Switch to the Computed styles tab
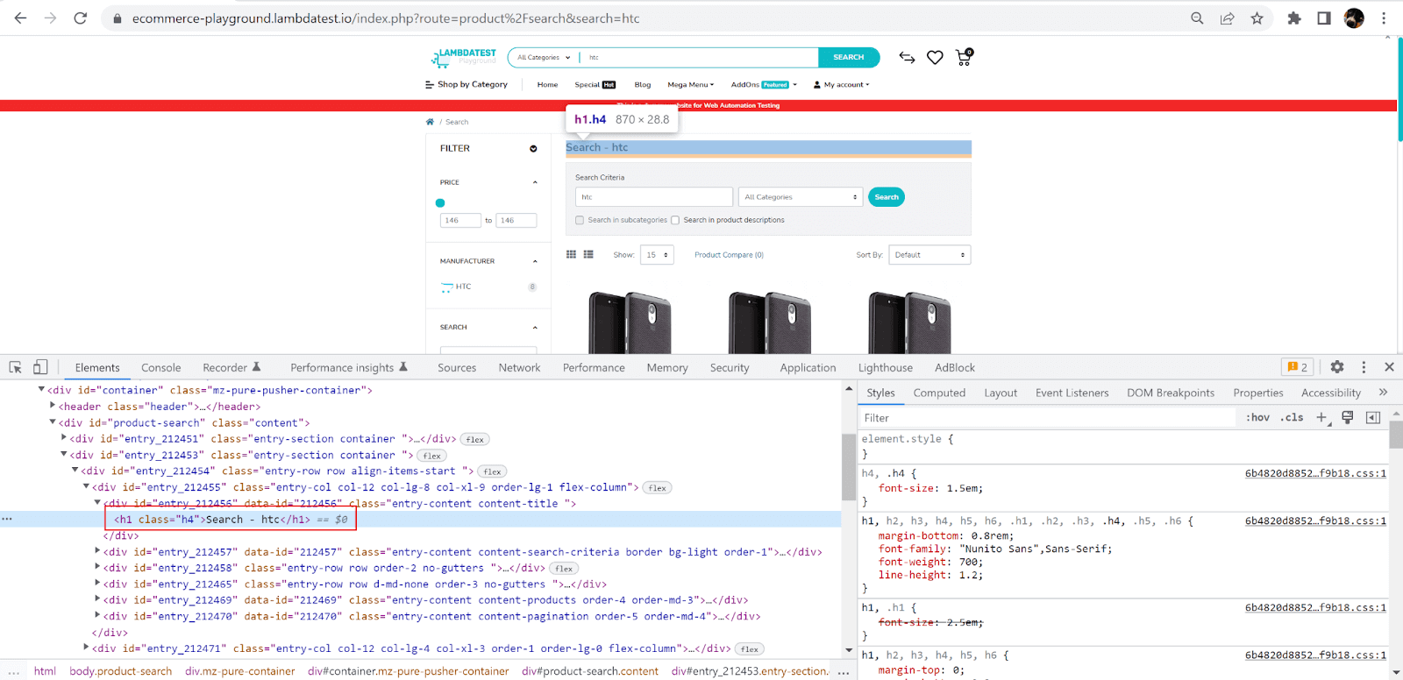Viewport: 1403px width, 680px height. coord(939,393)
